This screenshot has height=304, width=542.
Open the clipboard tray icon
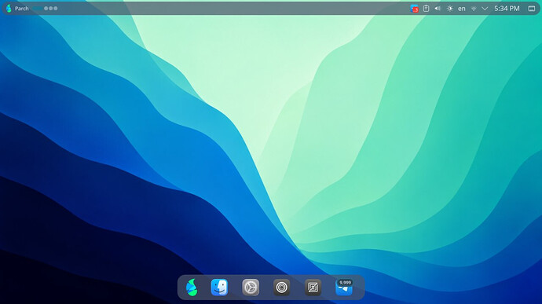pos(426,9)
